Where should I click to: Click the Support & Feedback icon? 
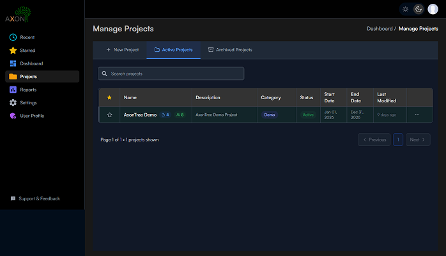pos(13,198)
